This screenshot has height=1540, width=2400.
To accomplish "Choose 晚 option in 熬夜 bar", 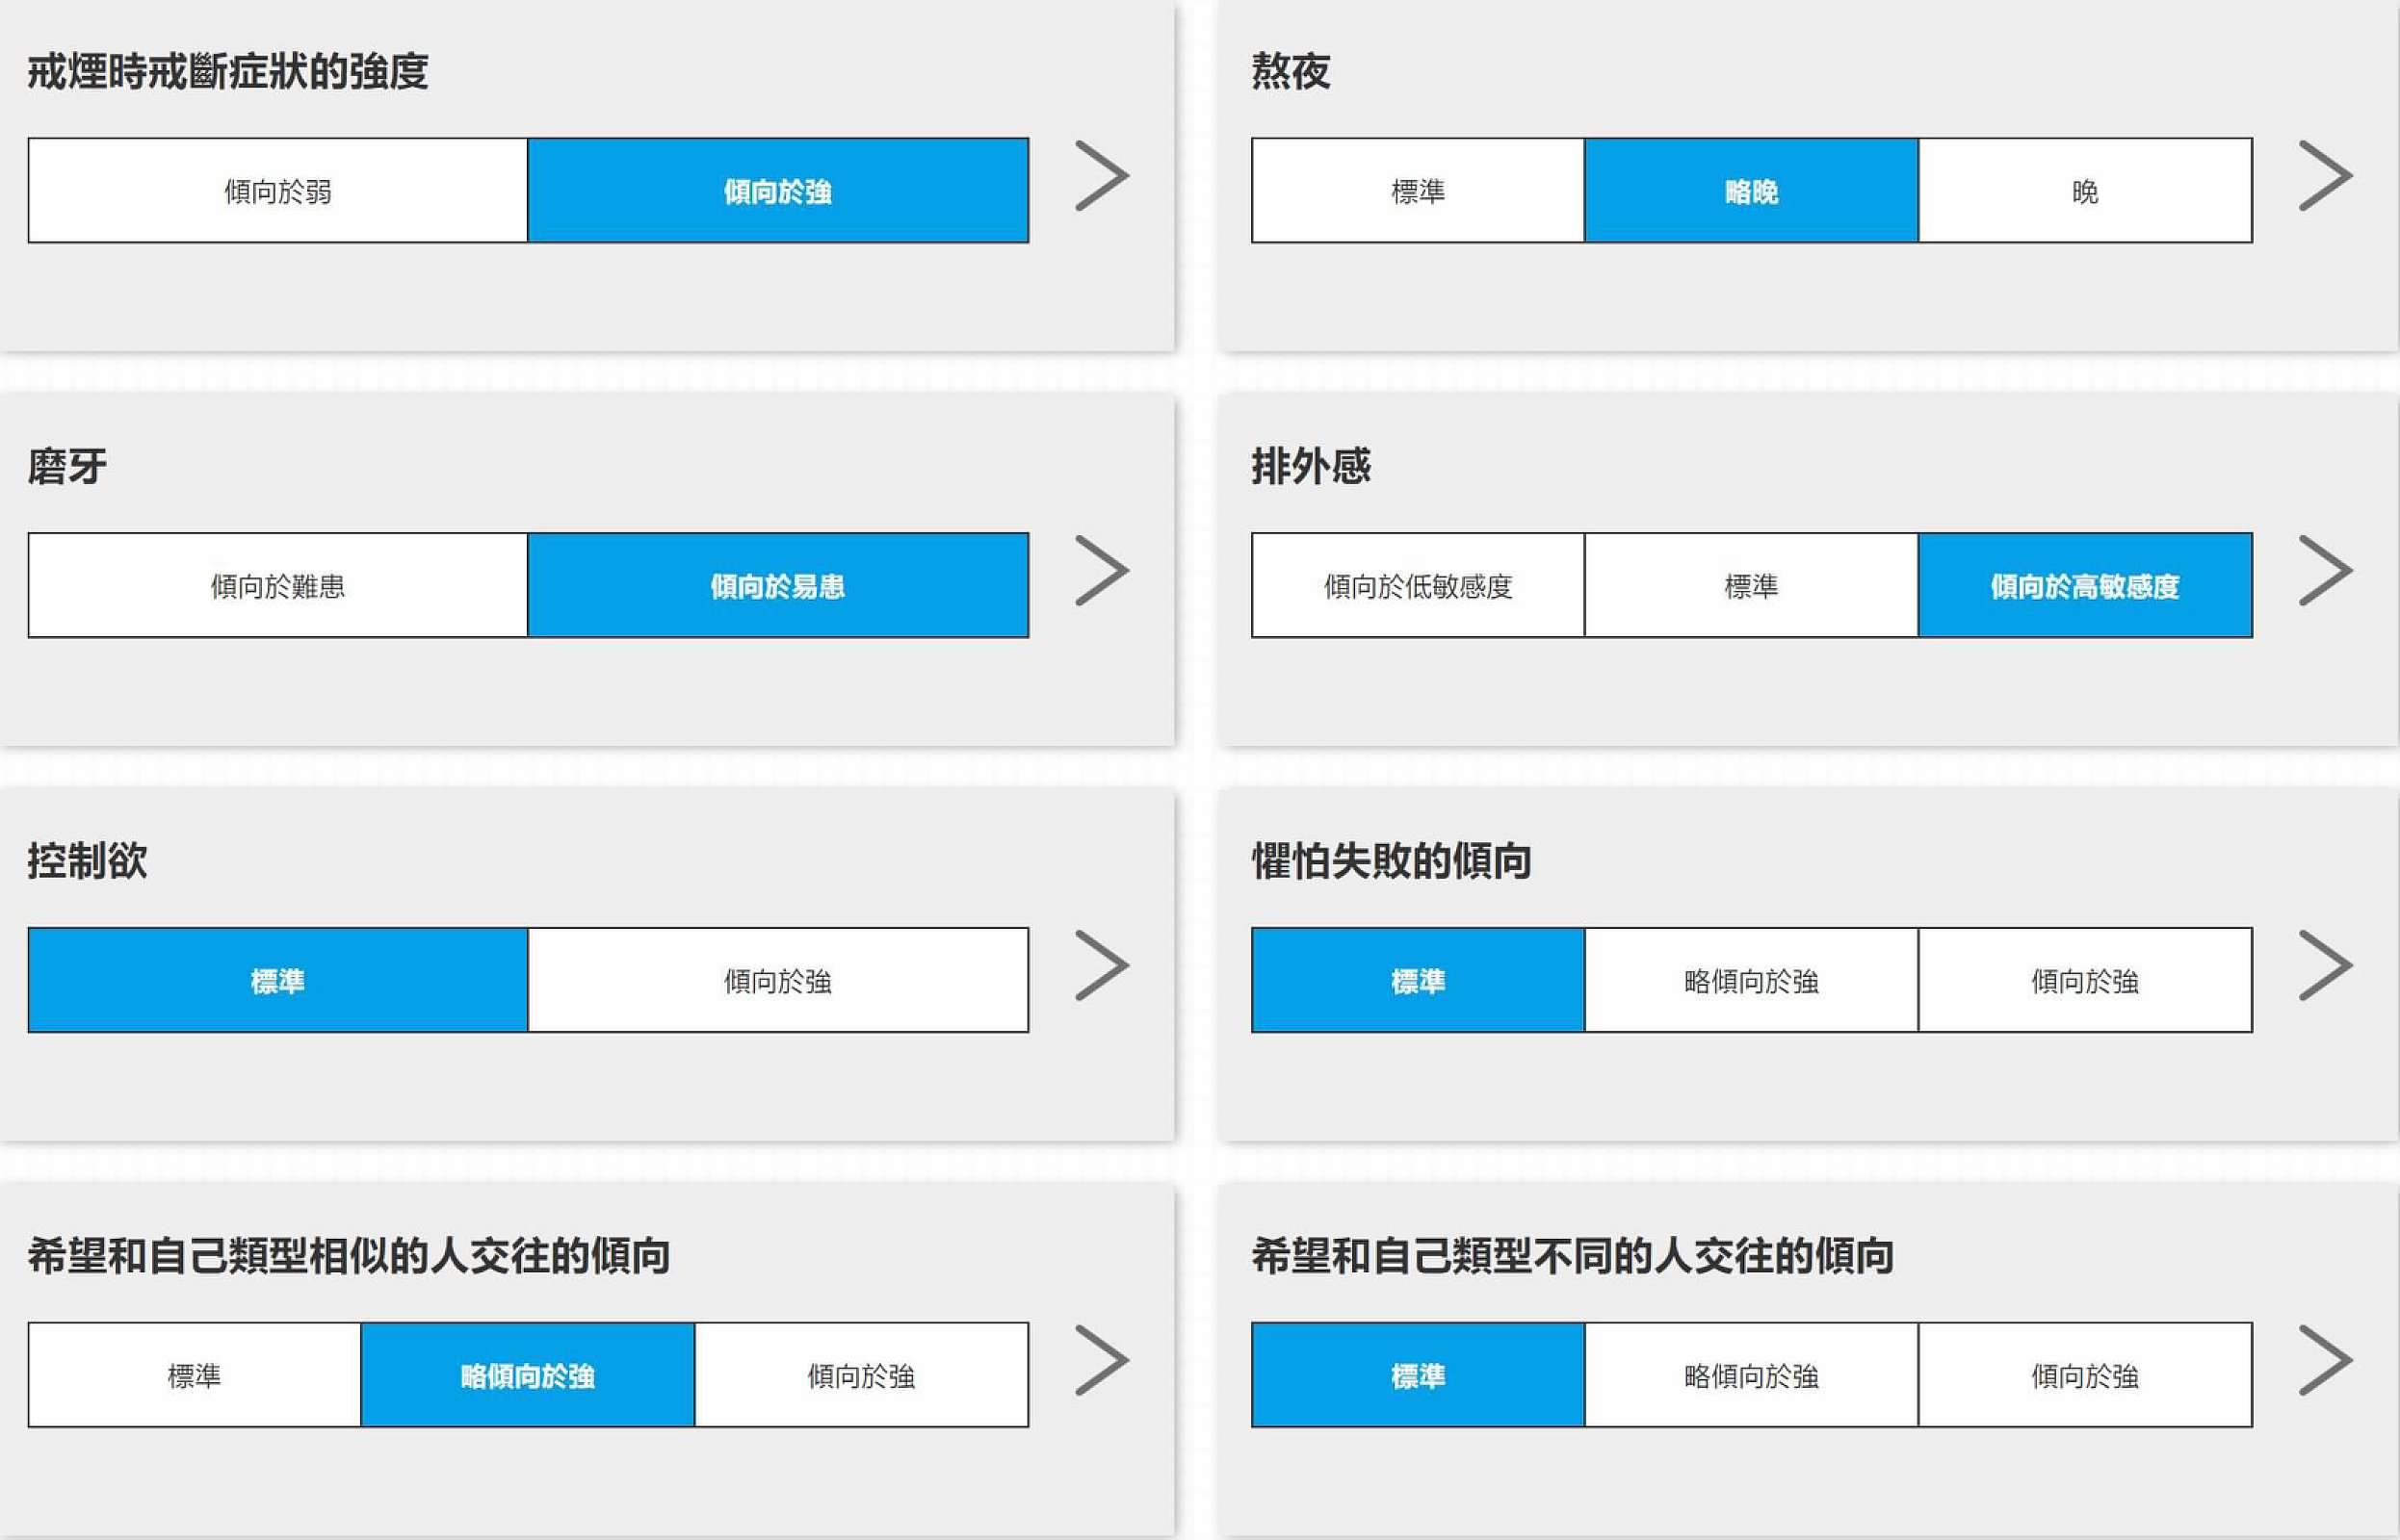I will tap(2086, 191).
